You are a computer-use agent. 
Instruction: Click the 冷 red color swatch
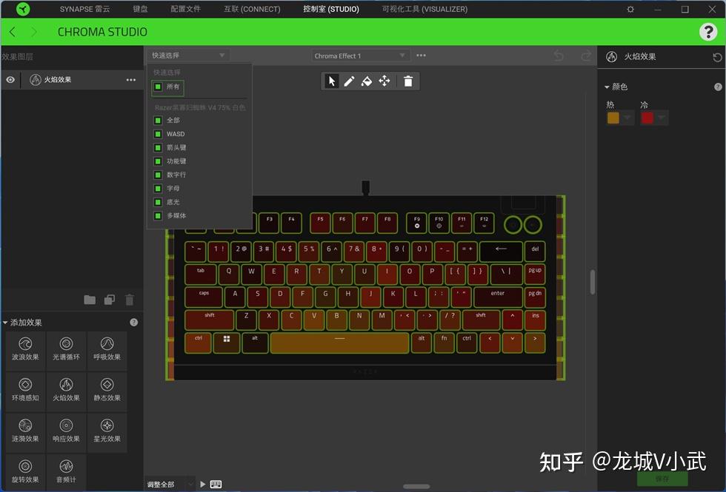pyautogui.click(x=647, y=118)
